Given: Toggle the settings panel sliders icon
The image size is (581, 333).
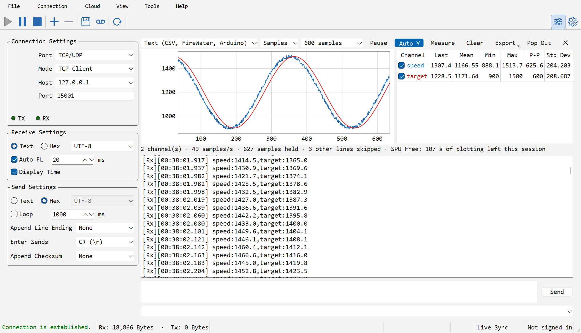Looking at the screenshot, I should point(558,22).
